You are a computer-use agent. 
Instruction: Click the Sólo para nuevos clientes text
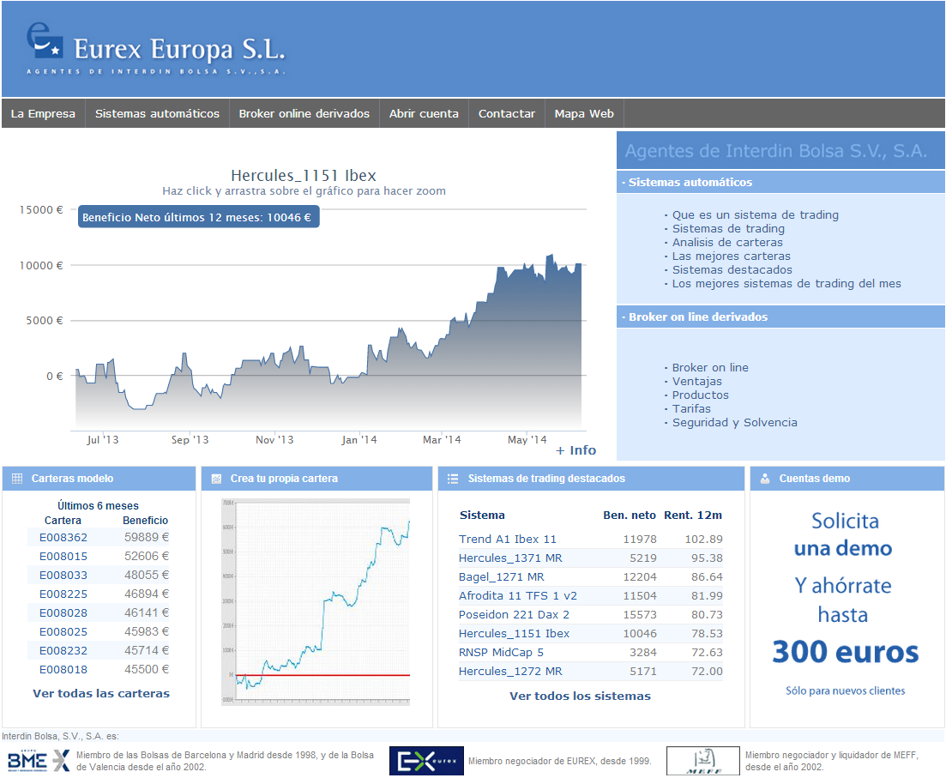846,691
